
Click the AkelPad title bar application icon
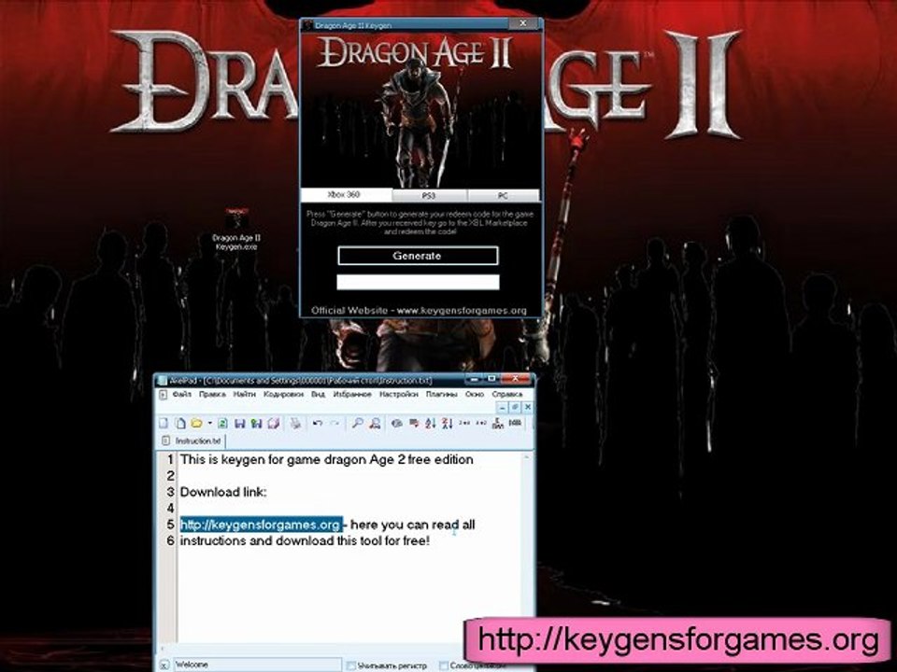pos(163,381)
